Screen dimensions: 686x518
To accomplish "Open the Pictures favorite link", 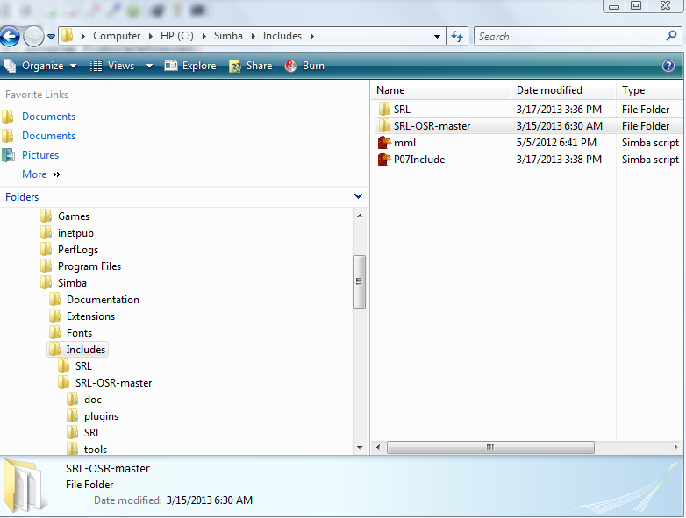I will (x=40, y=155).
